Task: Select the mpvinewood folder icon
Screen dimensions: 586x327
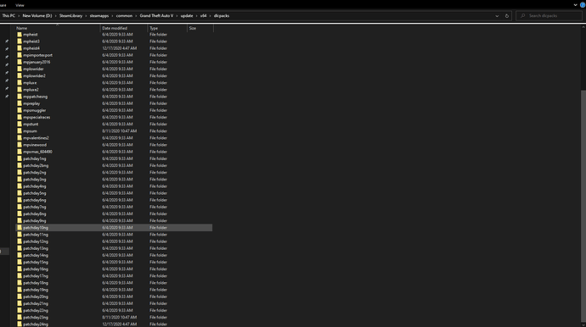Action: (20, 145)
